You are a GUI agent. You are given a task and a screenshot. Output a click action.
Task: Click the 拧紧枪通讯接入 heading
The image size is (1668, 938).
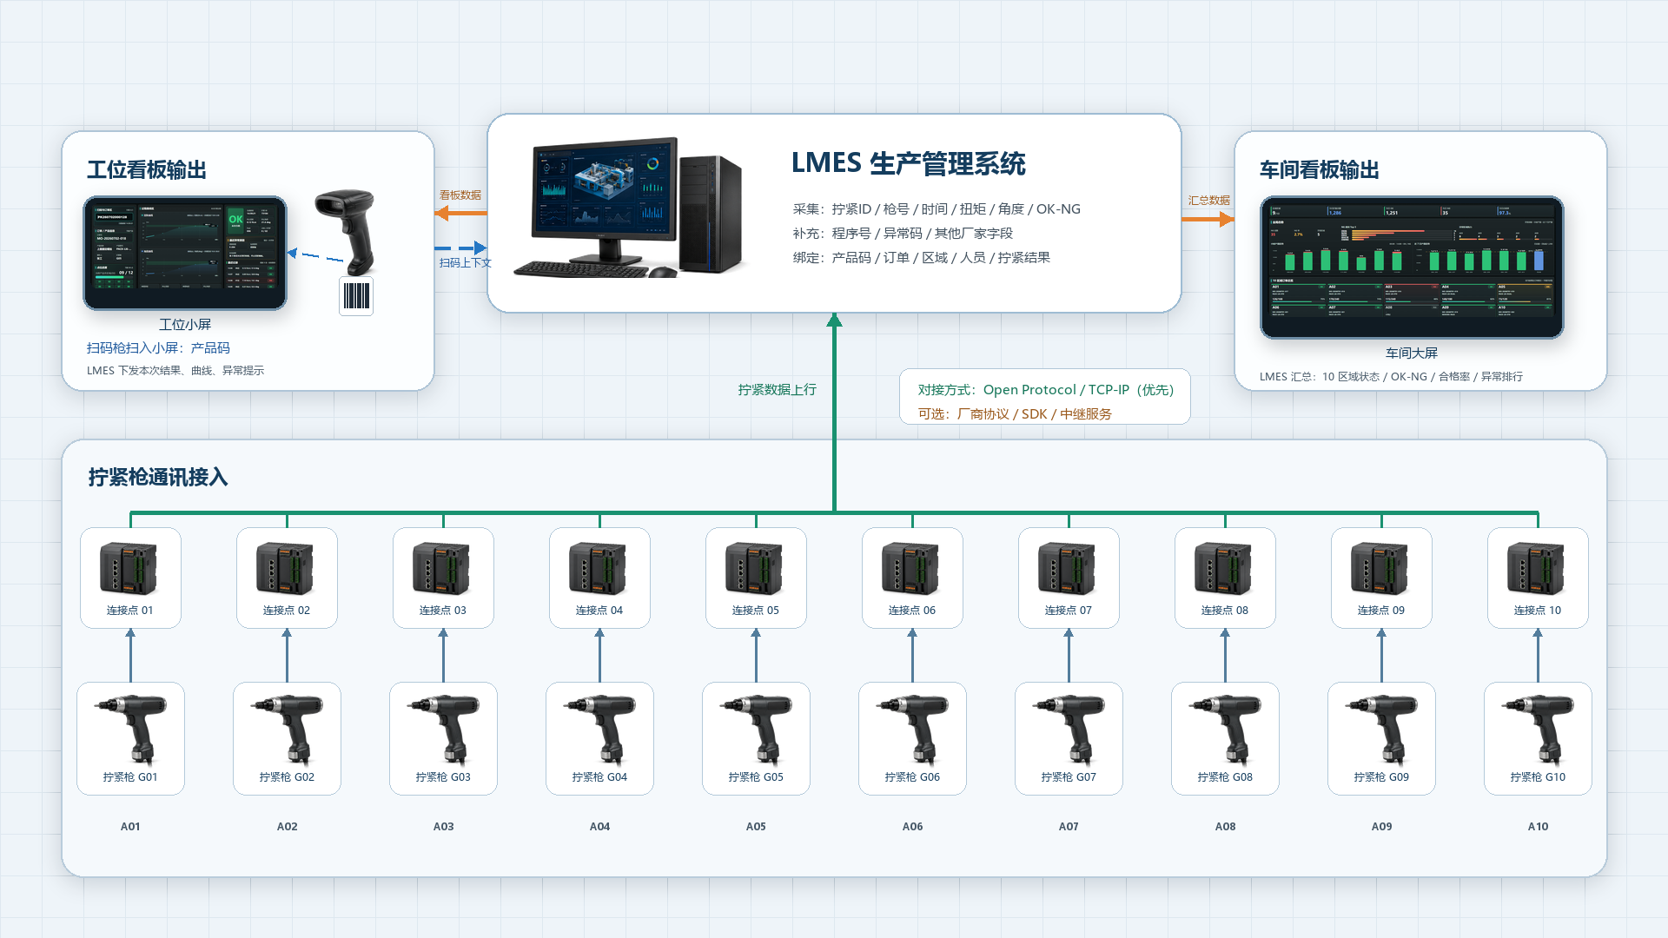click(158, 477)
